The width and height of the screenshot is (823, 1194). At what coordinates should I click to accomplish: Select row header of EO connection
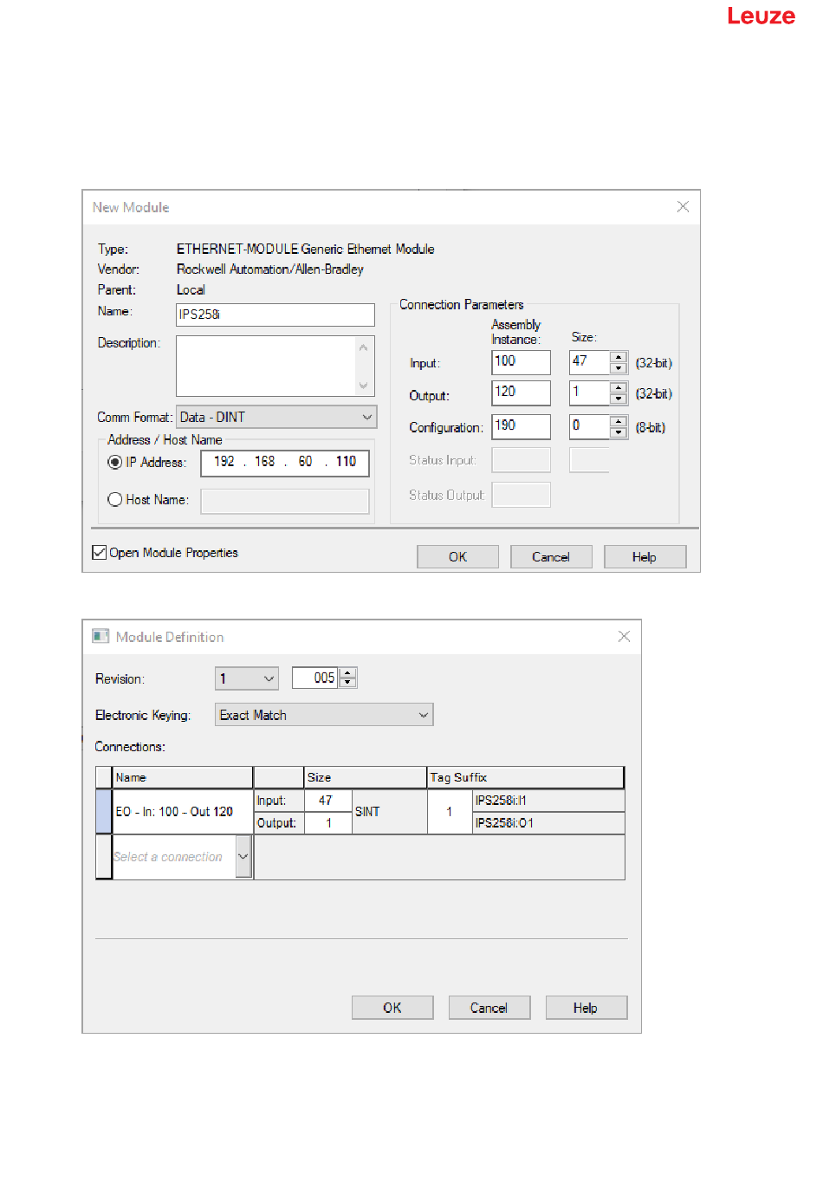103,812
